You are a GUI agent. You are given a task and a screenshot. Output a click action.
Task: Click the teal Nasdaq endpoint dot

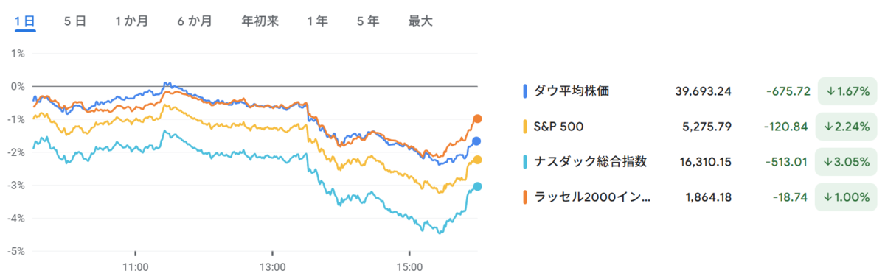(477, 186)
